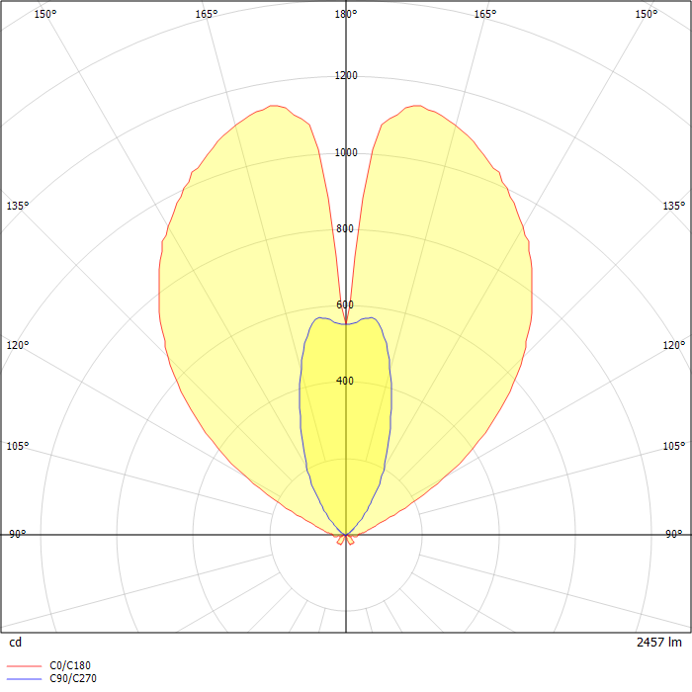
Task: Select the C0/C180 legend label
Action: point(70,665)
